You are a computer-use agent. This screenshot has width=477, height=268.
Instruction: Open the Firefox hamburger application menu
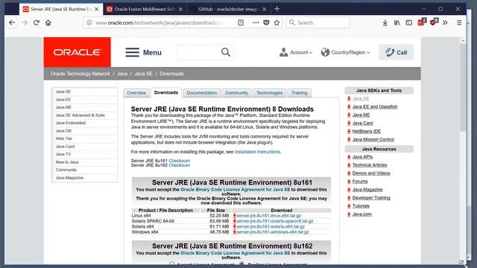(x=459, y=22)
